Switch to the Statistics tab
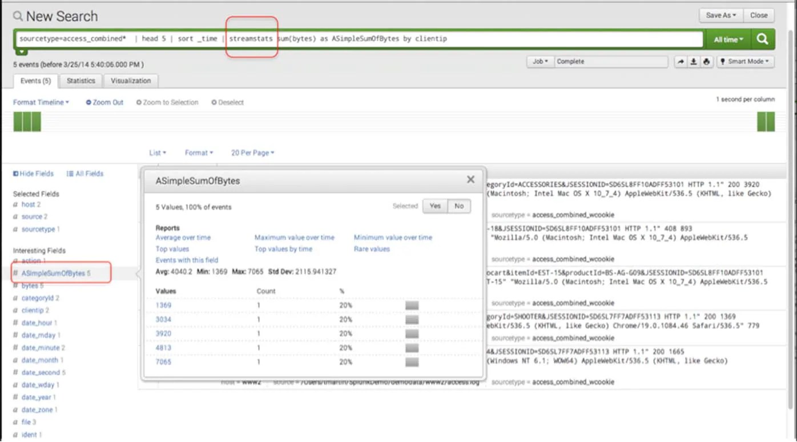This screenshot has height=442, width=797. [80, 81]
